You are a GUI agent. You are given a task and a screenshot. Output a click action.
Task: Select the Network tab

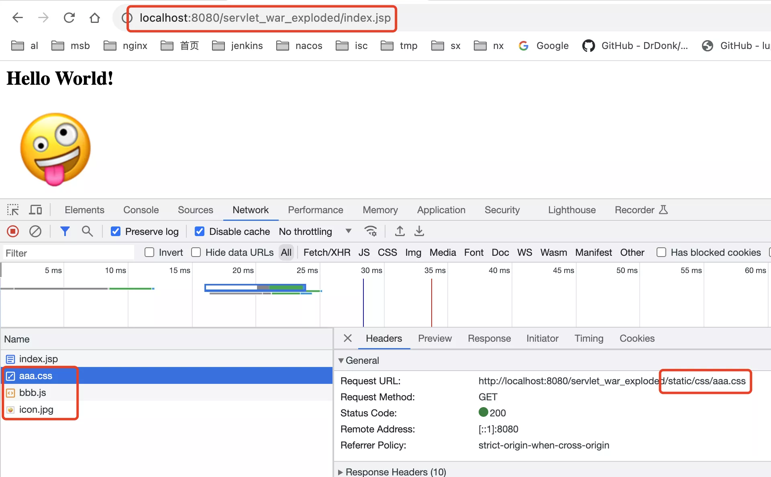point(251,210)
